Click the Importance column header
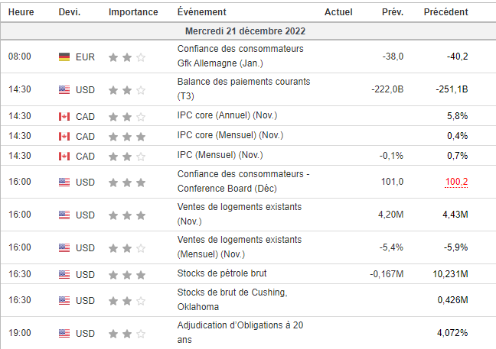Viewport: 496px width, 349px height. click(133, 12)
